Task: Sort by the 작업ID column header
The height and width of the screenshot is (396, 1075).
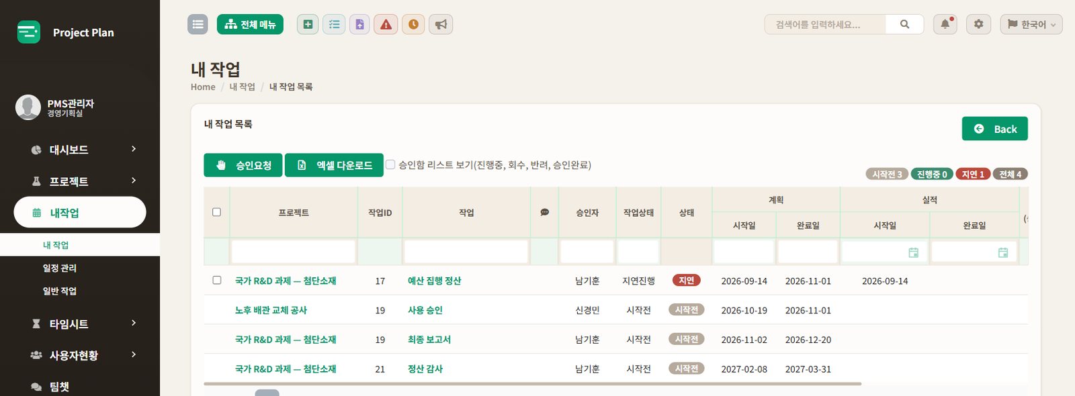Action: tap(380, 212)
